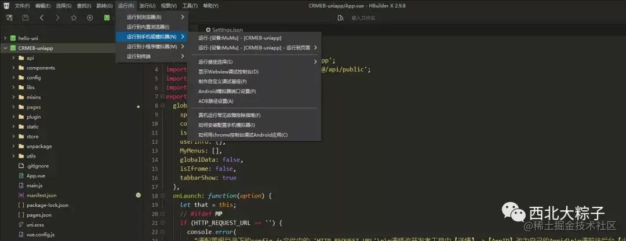Click the green project icon of CRMEB-uniapp
626x241 pixels.
[13, 48]
